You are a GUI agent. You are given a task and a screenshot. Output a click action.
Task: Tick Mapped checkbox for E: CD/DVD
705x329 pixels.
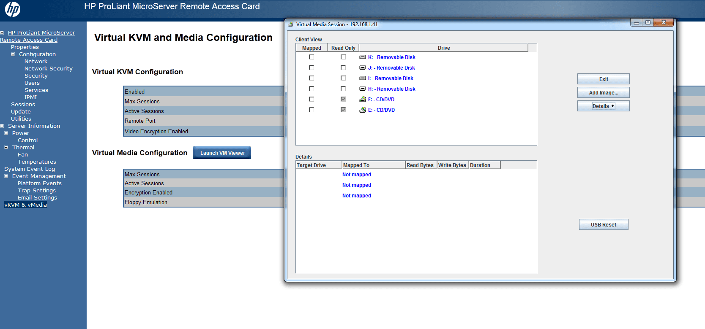[x=312, y=110]
